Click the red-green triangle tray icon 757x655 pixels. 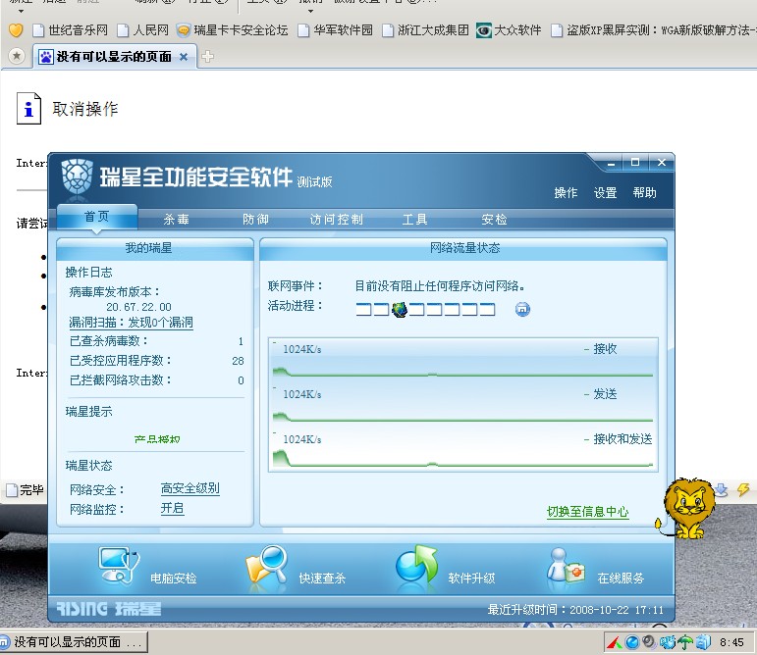click(x=615, y=642)
